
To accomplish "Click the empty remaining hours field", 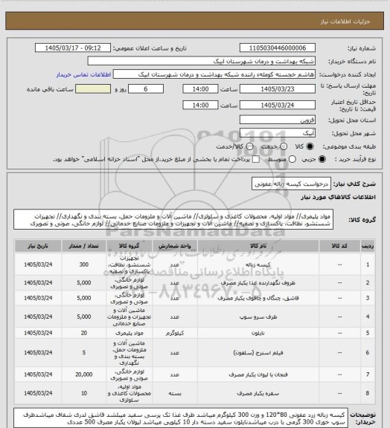I will pyautogui.click(x=93, y=89).
